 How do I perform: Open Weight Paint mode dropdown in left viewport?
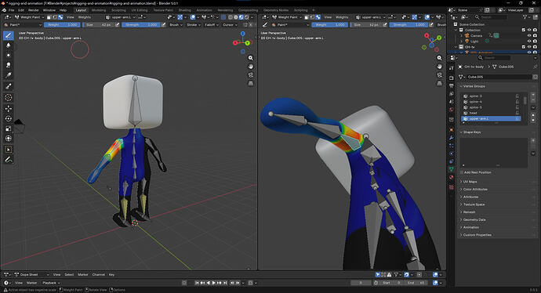point(28,17)
